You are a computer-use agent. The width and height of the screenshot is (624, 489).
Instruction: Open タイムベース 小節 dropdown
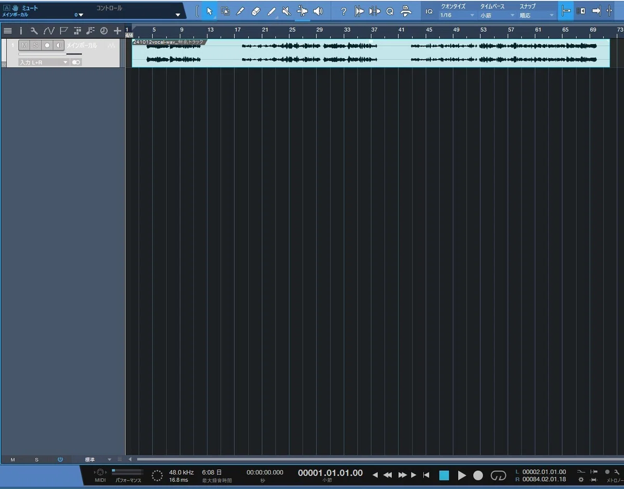497,15
